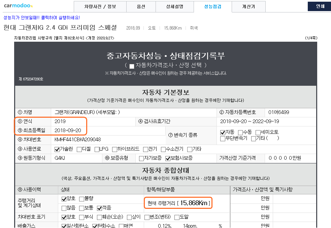Toggle the 적음 mileage checkbox
The width and height of the screenshot is (331, 228).
tap(99, 208)
